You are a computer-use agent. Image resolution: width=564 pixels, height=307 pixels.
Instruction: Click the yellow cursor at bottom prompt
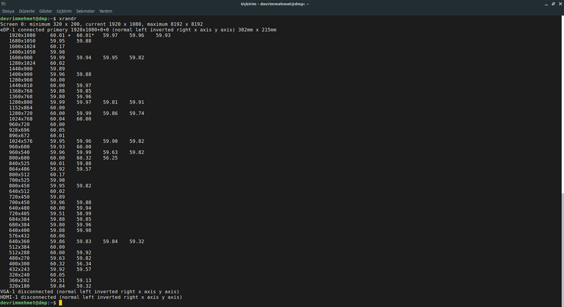click(x=60, y=303)
